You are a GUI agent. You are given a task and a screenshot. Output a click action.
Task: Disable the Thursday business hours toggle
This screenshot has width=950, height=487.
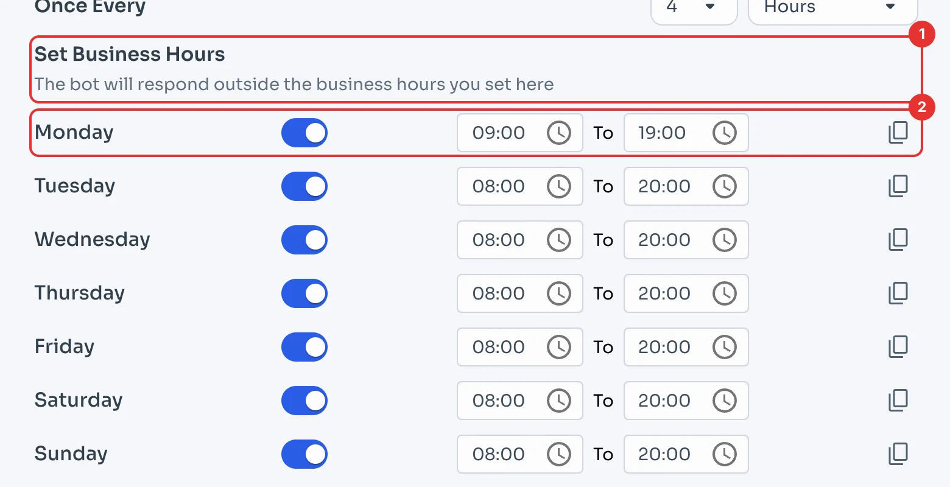pos(304,293)
